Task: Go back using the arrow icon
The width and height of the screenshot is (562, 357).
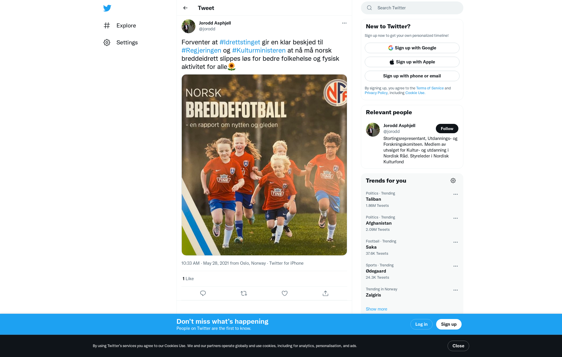Action: (x=185, y=8)
